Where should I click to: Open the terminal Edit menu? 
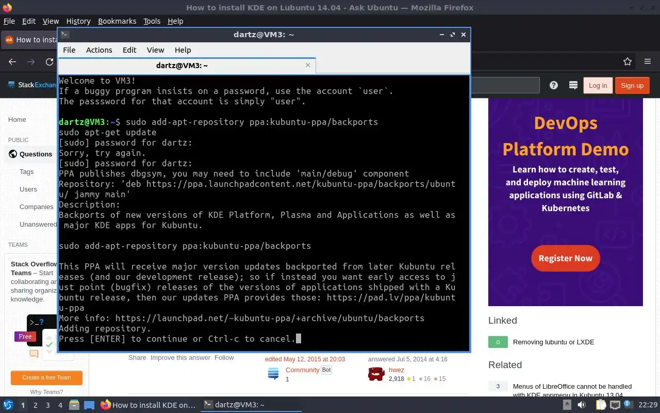tap(129, 50)
